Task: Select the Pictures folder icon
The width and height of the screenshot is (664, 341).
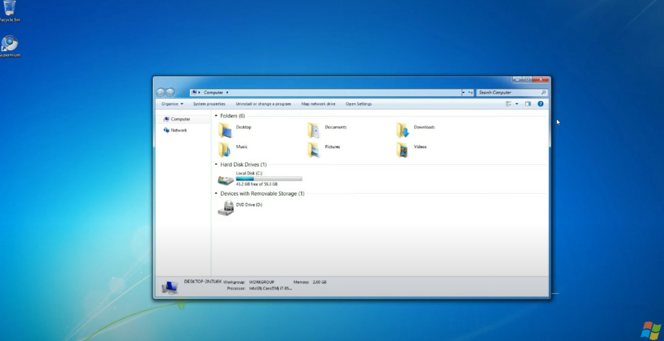Action: (x=314, y=149)
